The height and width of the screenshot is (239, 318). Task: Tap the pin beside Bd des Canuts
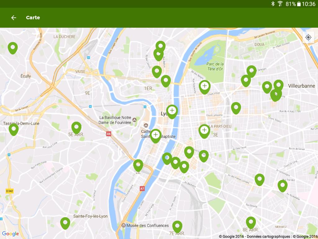tap(157, 72)
